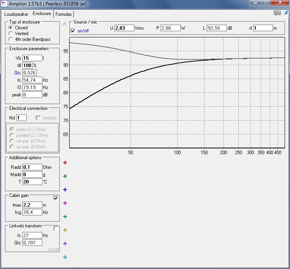Screen dimensions: 290x269
Task: Close the Amplion window
Action: (280, 2)
